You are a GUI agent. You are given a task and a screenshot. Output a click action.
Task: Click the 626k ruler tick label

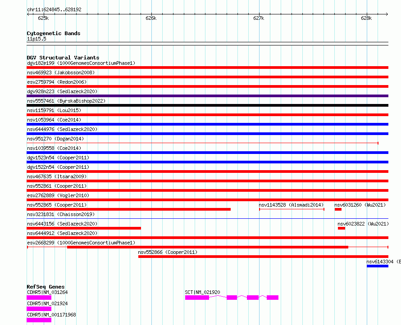coord(151,18)
